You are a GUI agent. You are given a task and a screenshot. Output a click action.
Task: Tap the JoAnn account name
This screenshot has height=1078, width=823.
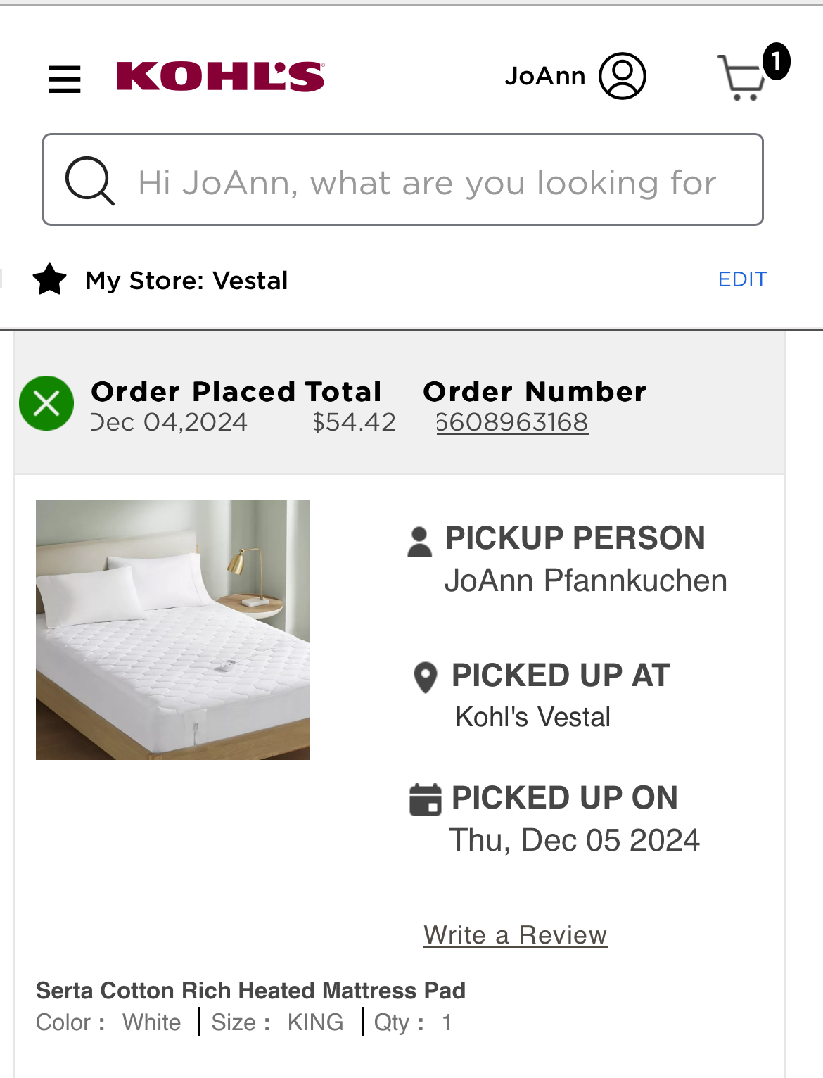click(x=545, y=76)
